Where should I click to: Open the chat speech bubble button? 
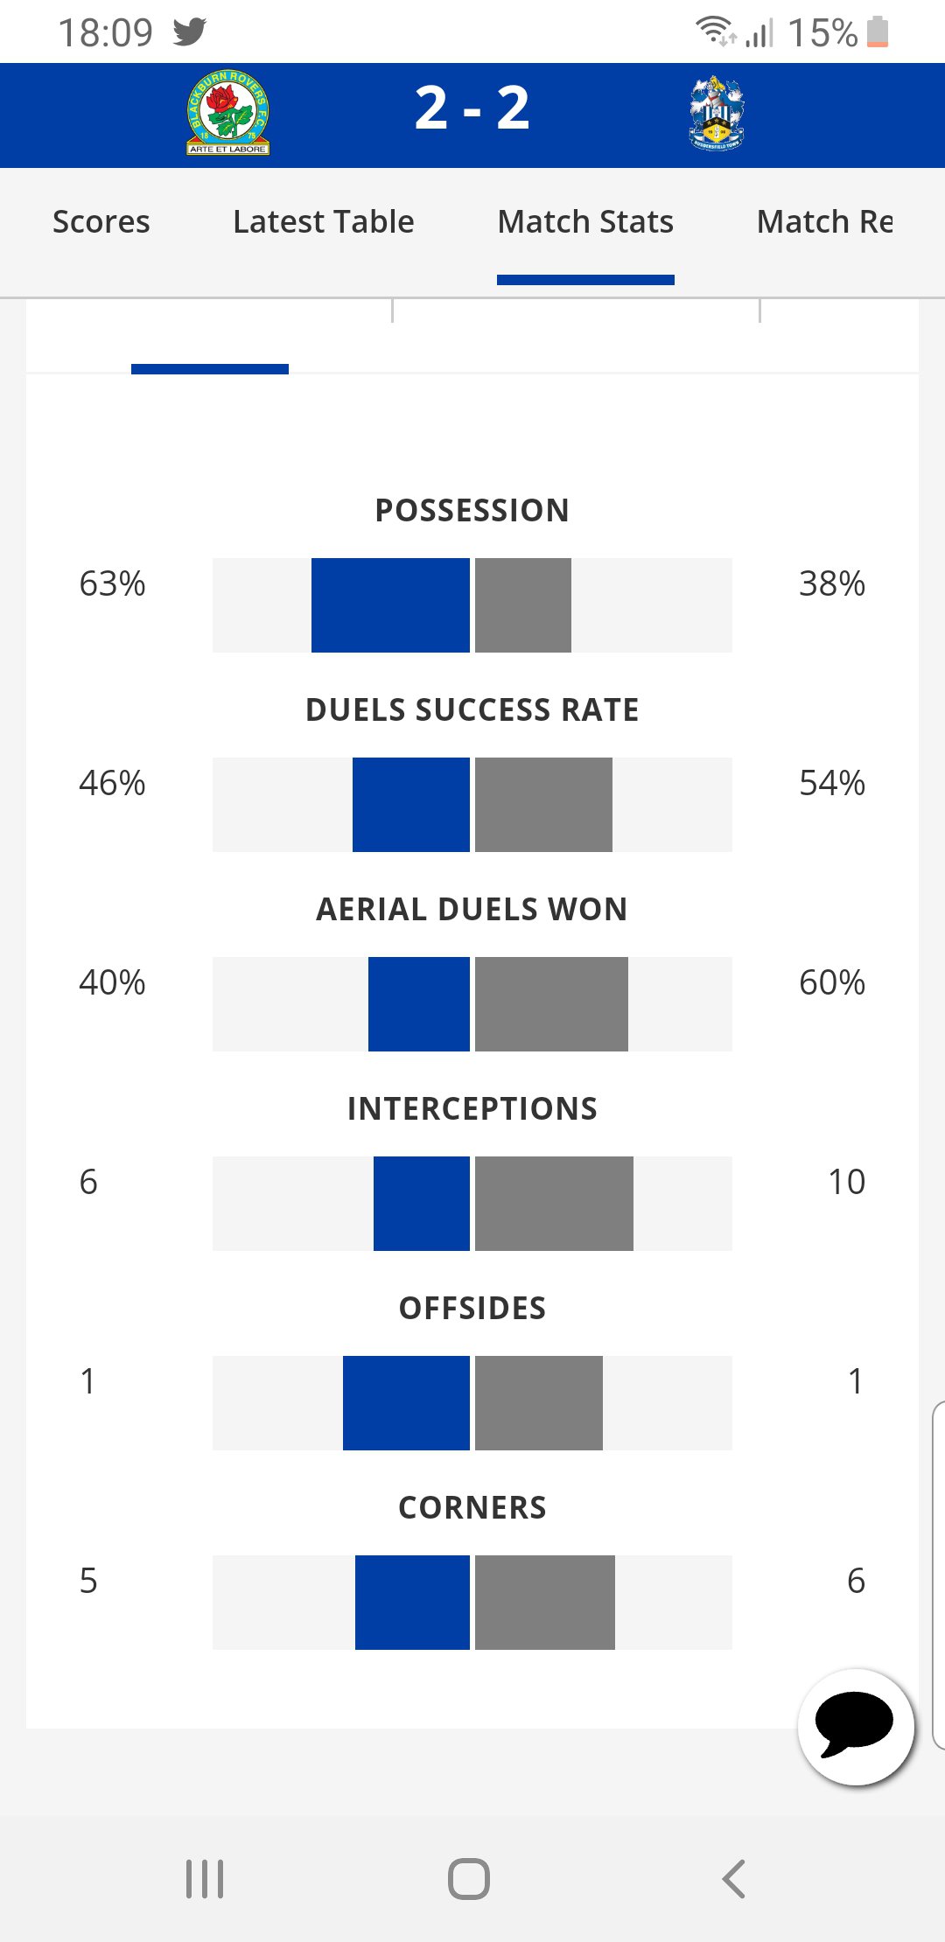(856, 1727)
